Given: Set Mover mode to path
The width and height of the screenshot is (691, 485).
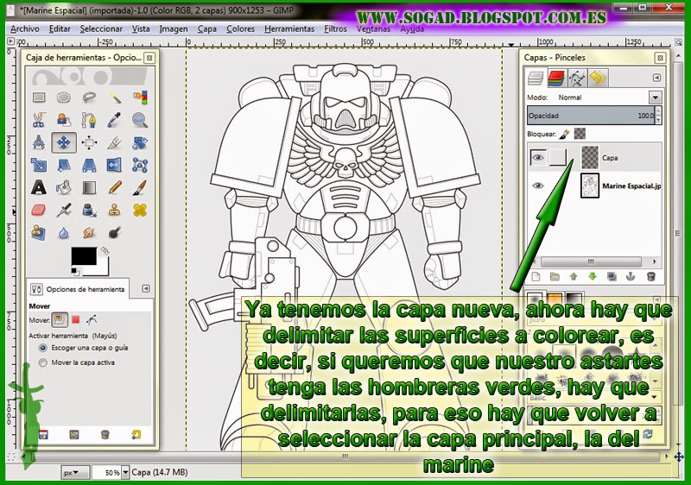Looking at the screenshot, I should (92, 320).
